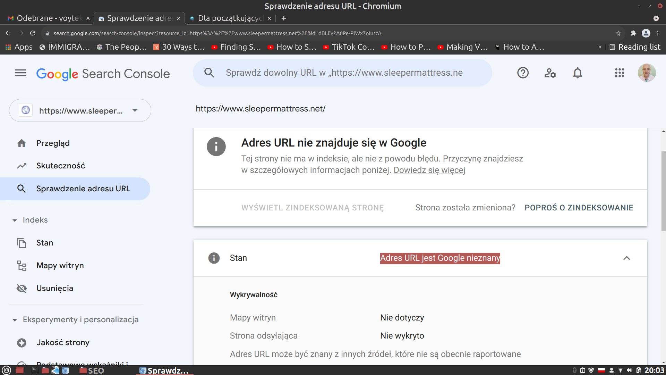The image size is (666, 375).
Task: Open Mapy witryn in the sidebar
Action: (x=60, y=265)
